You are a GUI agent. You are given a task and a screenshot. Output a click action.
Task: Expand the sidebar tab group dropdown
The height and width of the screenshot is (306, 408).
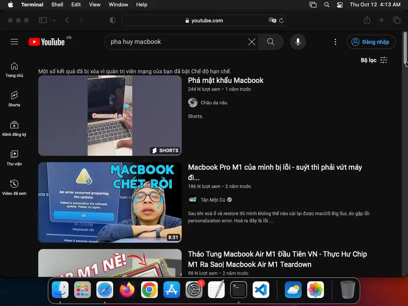pos(54,20)
